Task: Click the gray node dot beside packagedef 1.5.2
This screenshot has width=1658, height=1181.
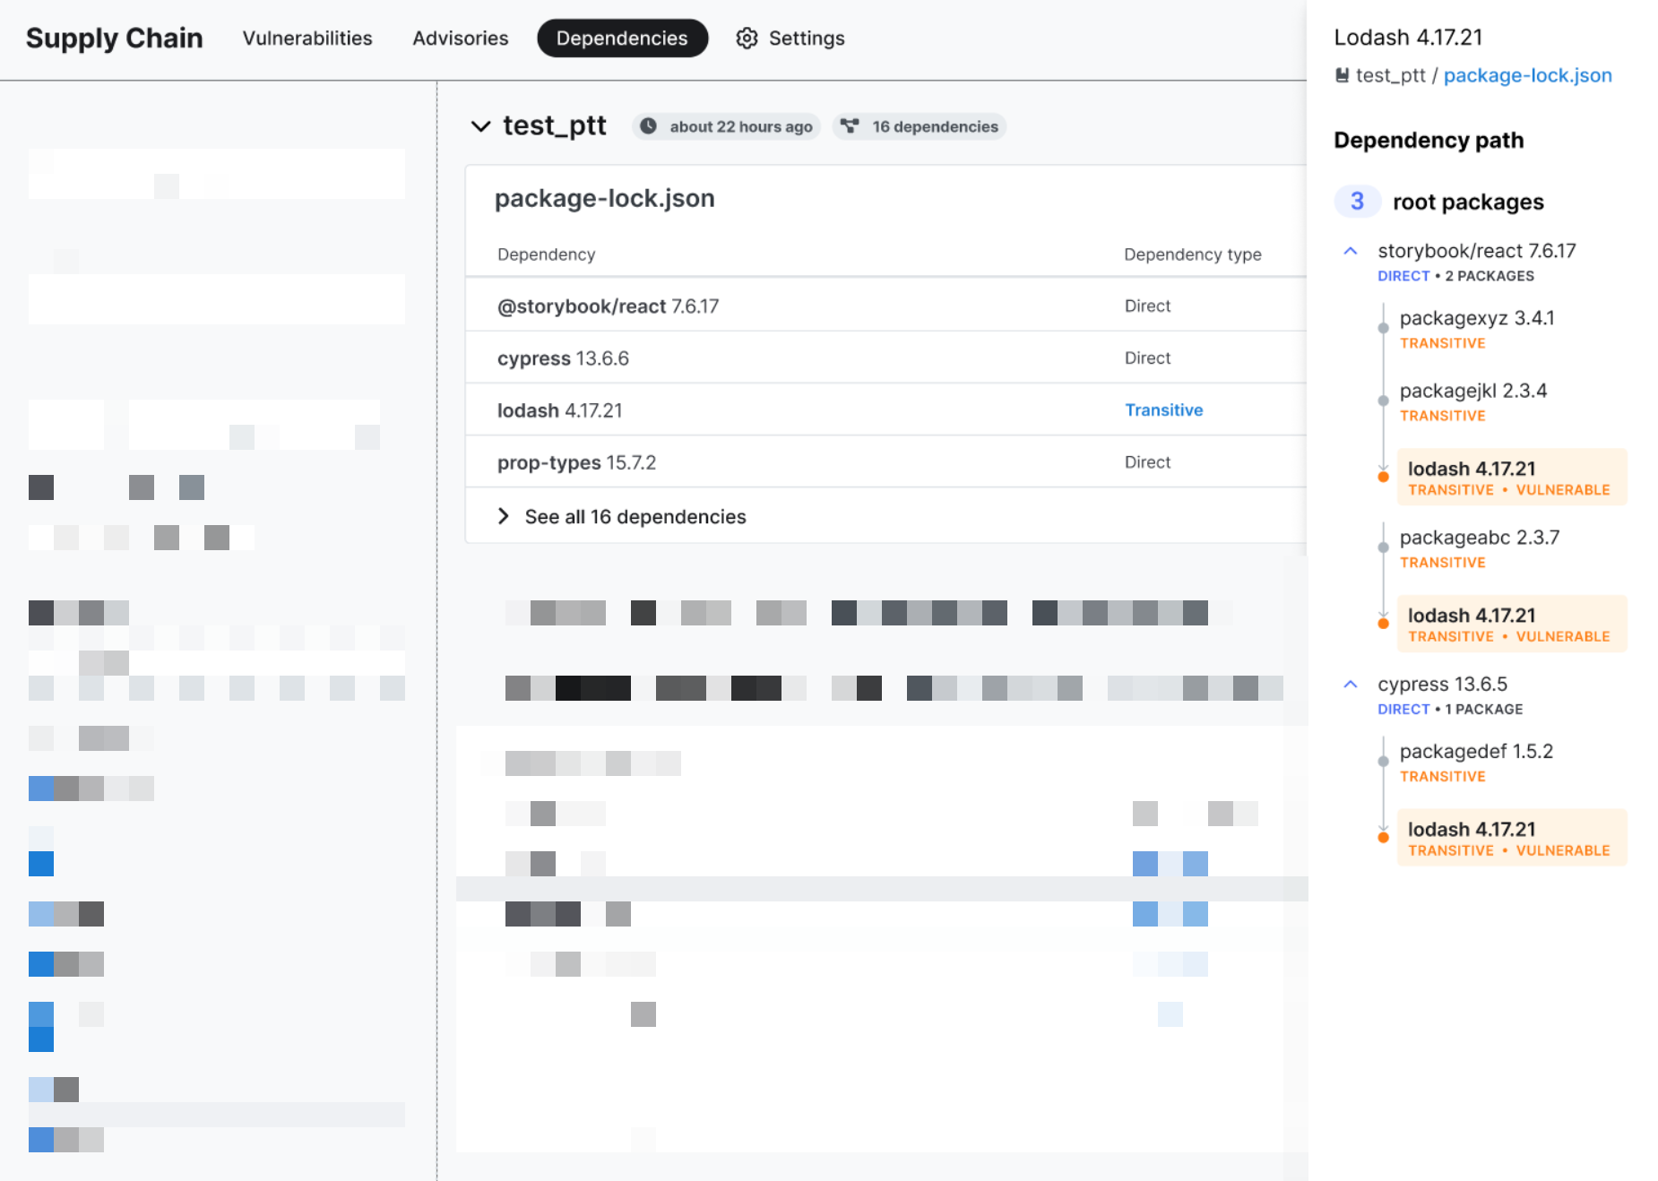Action: coord(1383,762)
